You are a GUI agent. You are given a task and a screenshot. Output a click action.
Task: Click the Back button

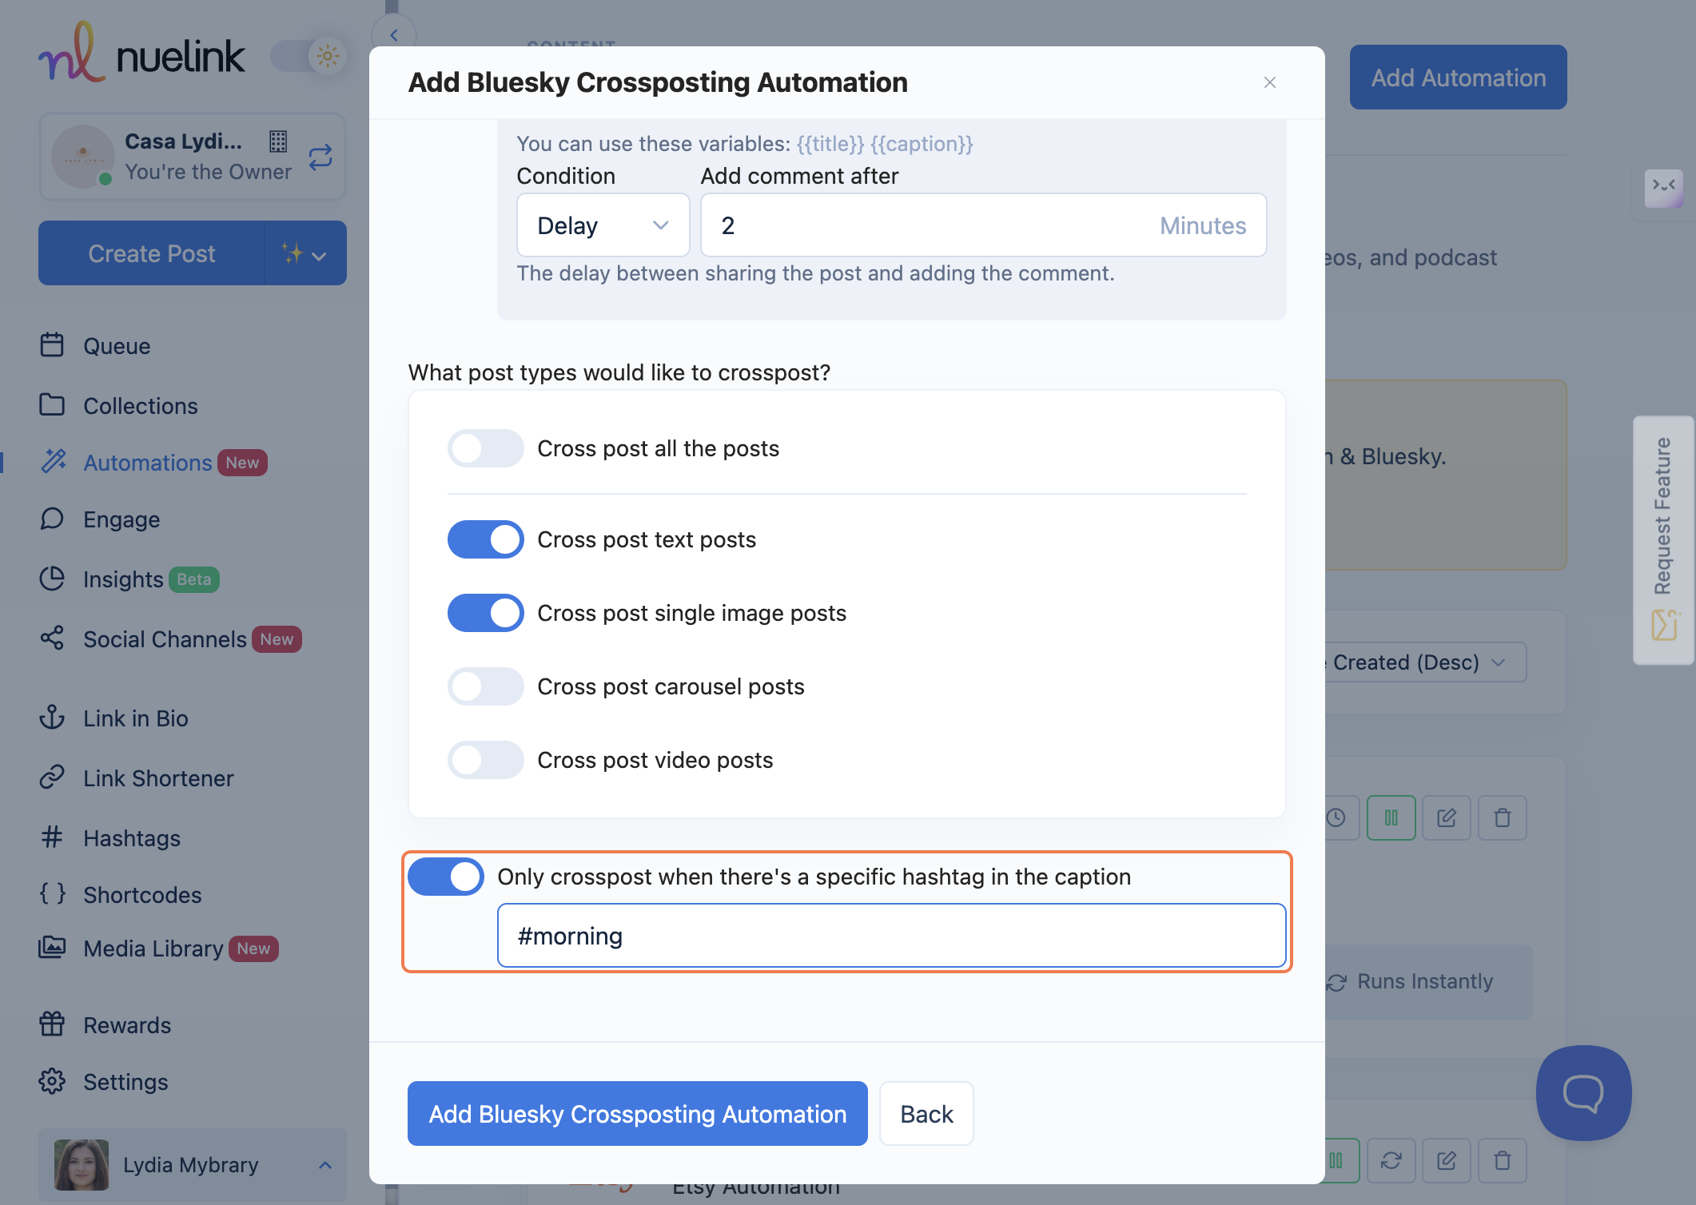pyautogui.click(x=926, y=1114)
